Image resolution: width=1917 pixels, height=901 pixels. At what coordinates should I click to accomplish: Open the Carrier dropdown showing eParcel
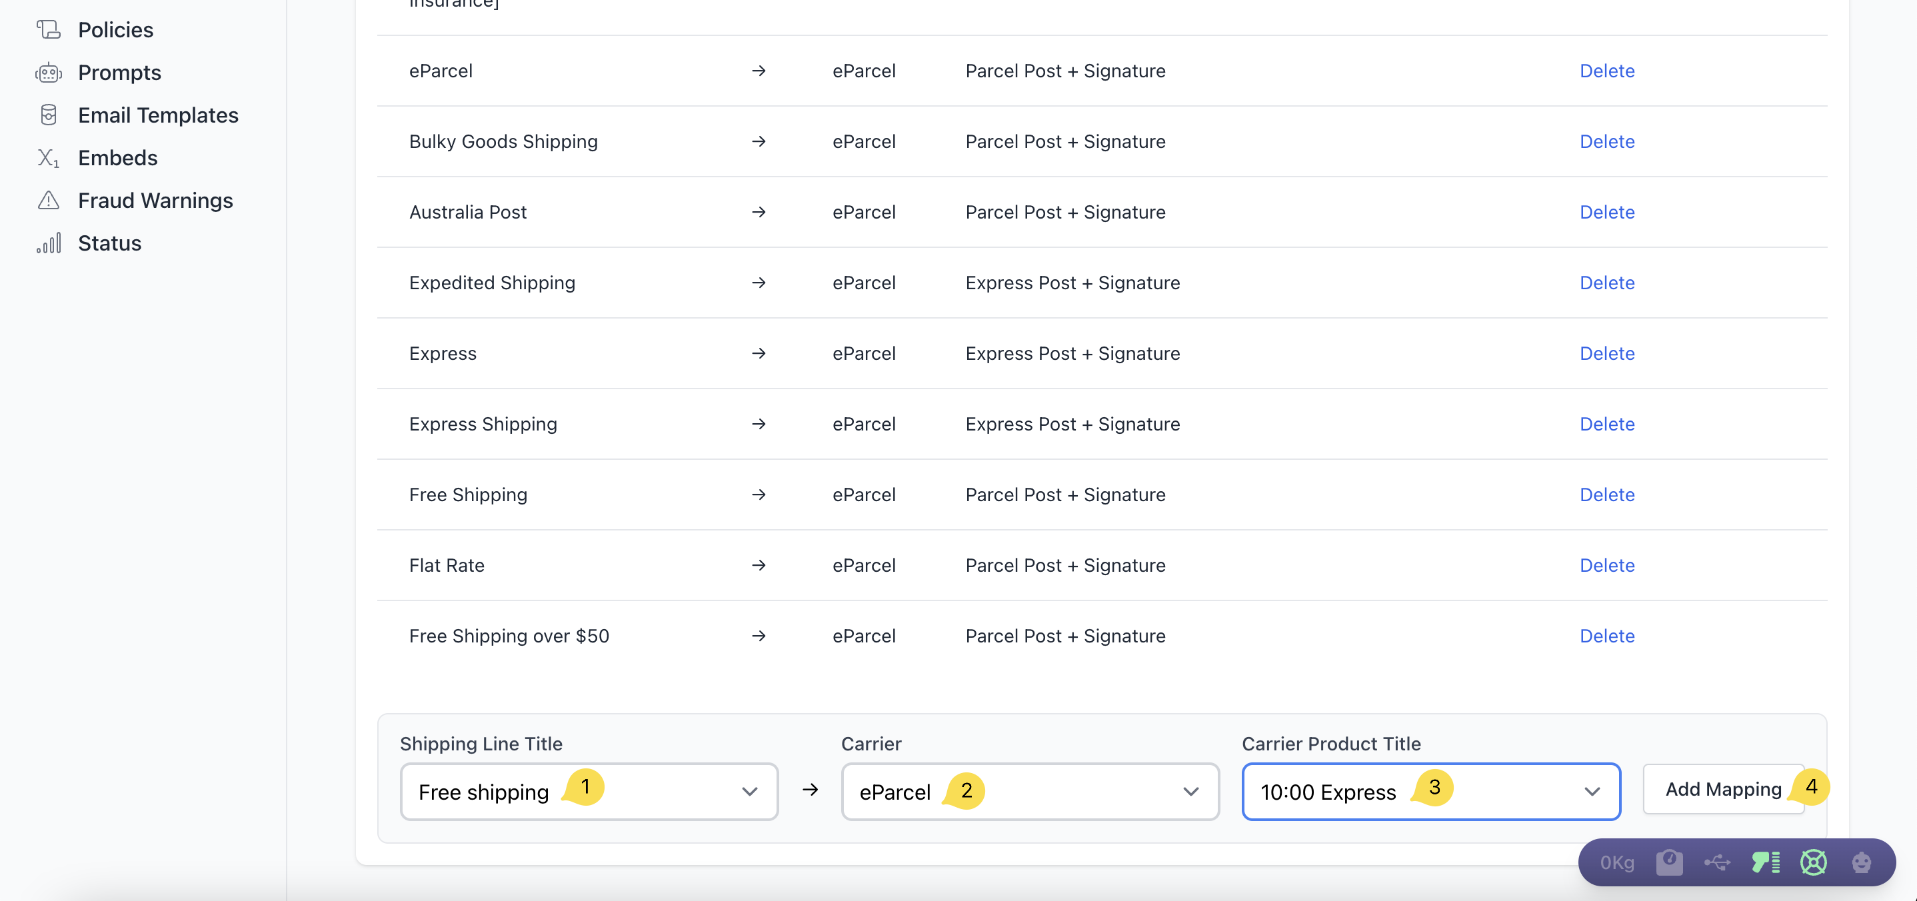[1029, 792]
